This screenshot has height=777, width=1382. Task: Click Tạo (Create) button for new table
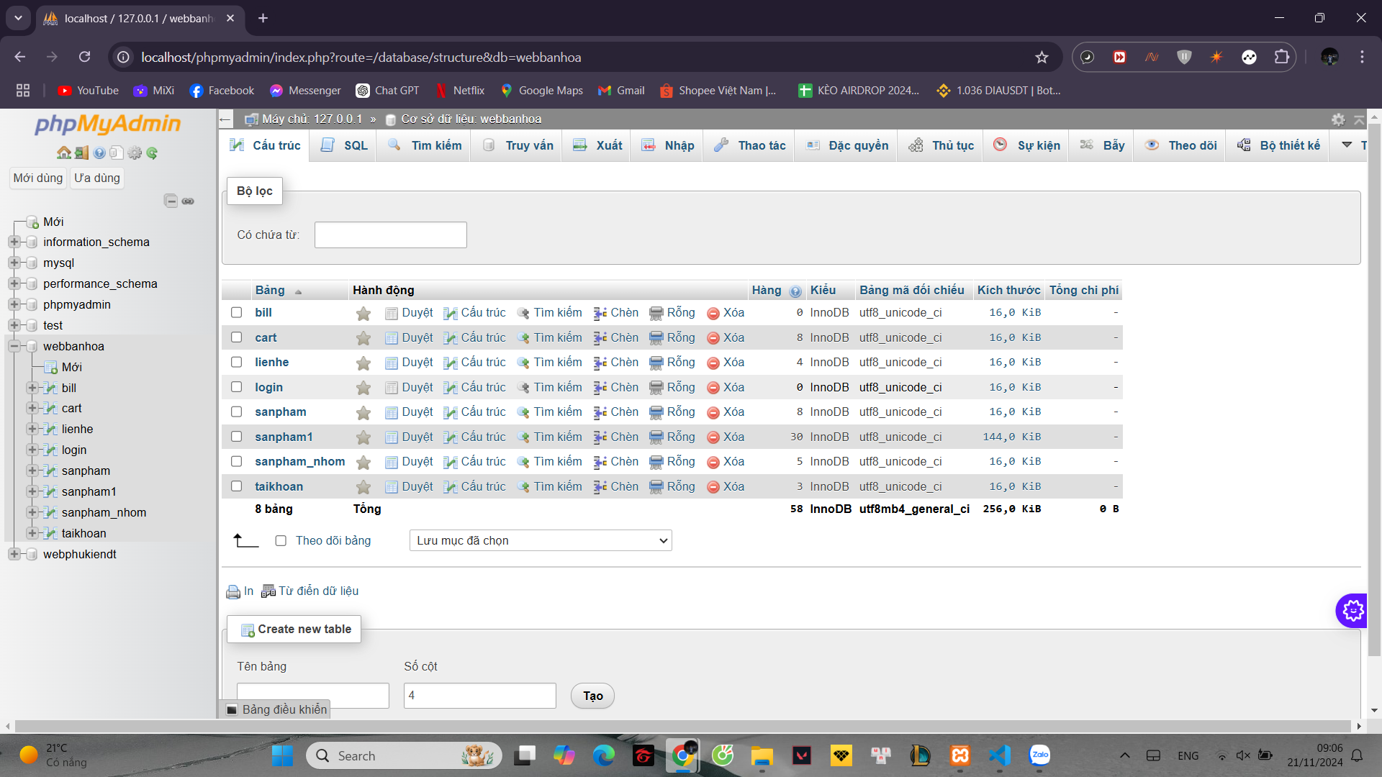pyautogui.click(x=593, y=696)
